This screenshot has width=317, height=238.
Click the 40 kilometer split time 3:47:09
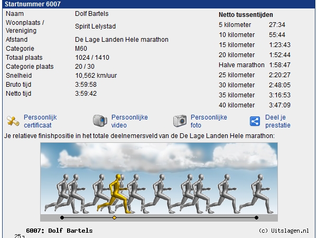pos(279,105)
